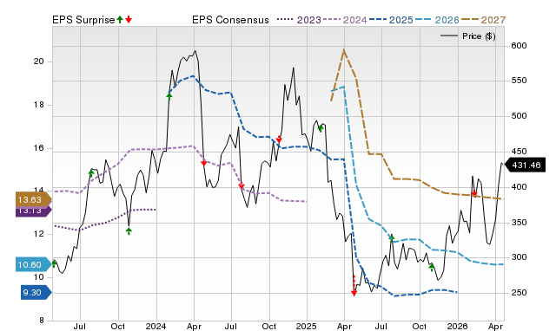The image size is (556, 331).
Task: Click the 8 label on left axis
Action: [42, 320]
